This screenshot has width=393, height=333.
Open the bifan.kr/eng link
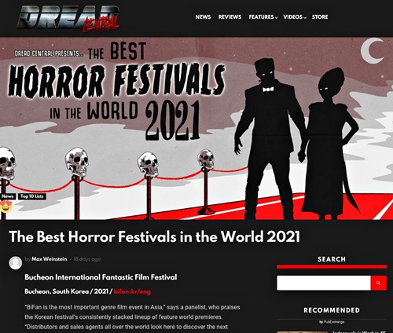132,291
